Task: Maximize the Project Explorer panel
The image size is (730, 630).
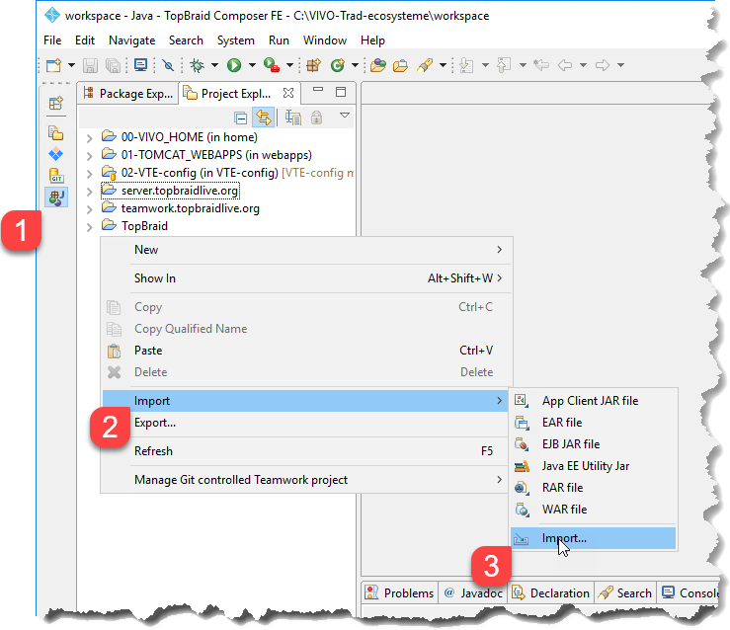Action: pyautogui.click(x=341, y=92)
